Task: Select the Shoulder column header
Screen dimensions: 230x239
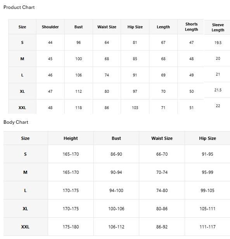Action: [x=50, y=27]
